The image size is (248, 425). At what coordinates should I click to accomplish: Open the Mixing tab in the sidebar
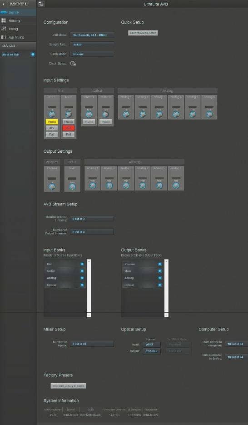point(18,29)
